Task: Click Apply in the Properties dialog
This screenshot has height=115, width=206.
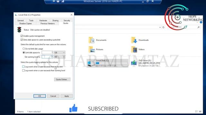Action: [x=67, y=96]
